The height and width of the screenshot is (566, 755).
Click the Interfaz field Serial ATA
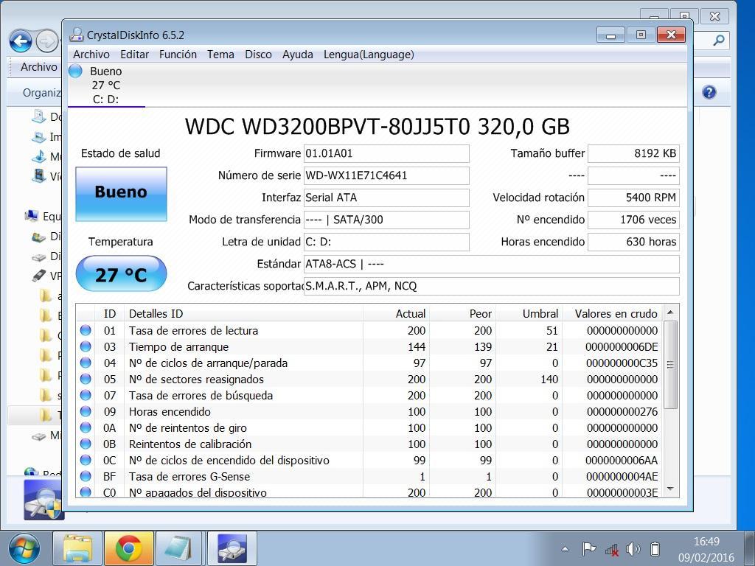click(386, 198)
